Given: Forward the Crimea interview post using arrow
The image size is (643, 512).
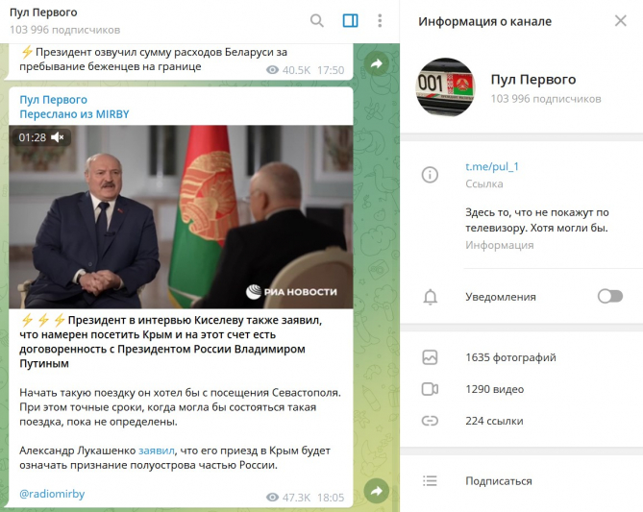Looking at the screenshot, I should pos(377,491).
